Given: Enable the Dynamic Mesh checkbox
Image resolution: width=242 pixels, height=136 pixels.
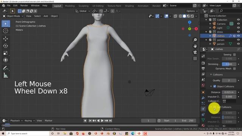Looking at the screenshot, I should tap(234, 69).
